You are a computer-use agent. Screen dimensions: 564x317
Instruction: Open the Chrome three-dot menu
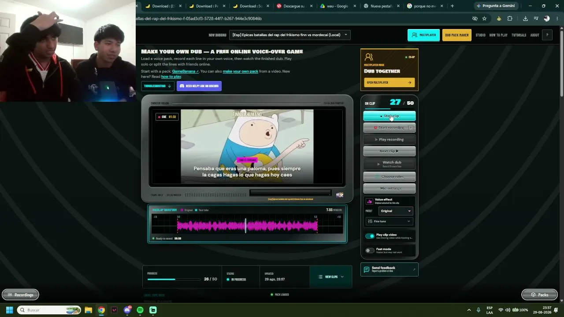[x=557, y=18]
